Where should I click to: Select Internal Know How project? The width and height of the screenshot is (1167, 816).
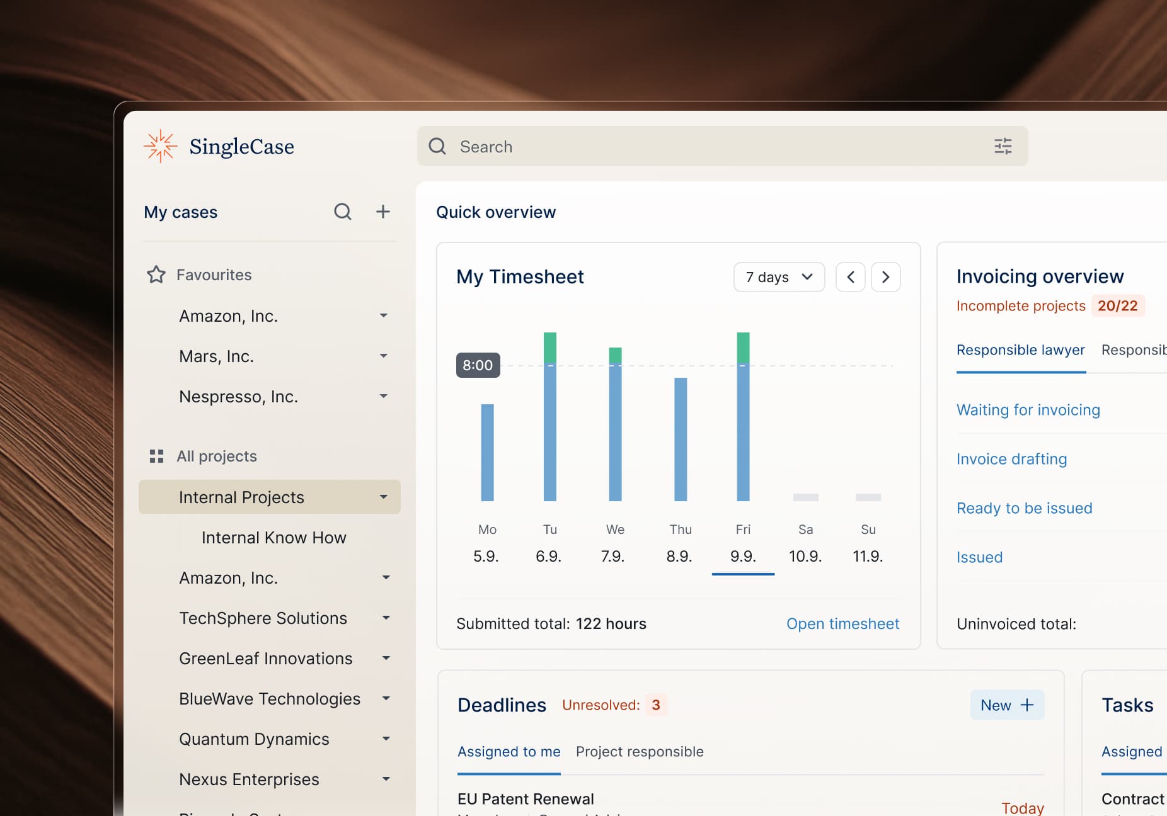(273, 537)
